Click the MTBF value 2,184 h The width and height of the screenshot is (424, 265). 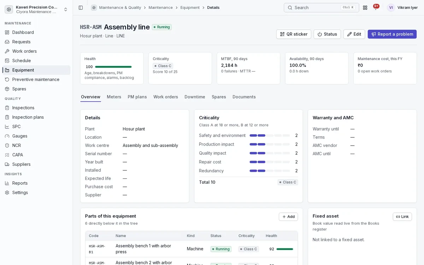tap(229, 65)
